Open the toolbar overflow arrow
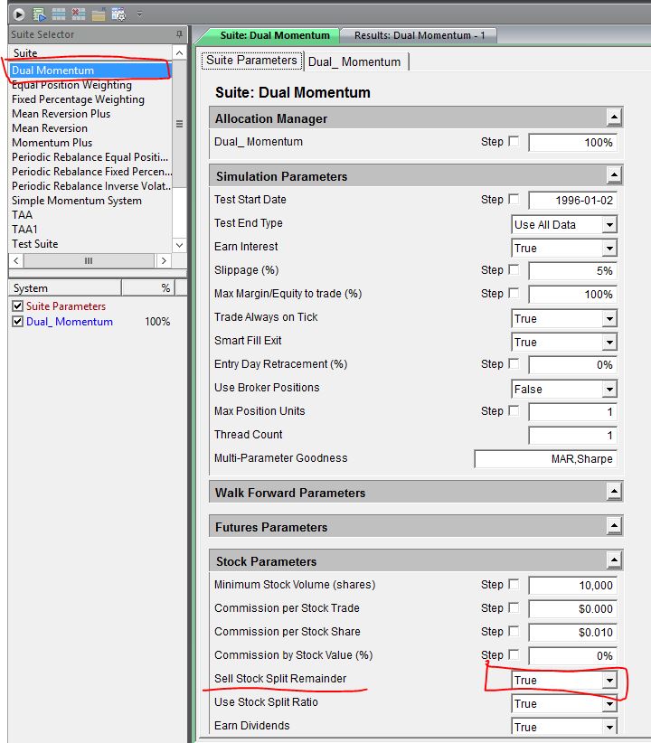The width and height of the screenshot is (651, 743). click(x=139, y=14)
